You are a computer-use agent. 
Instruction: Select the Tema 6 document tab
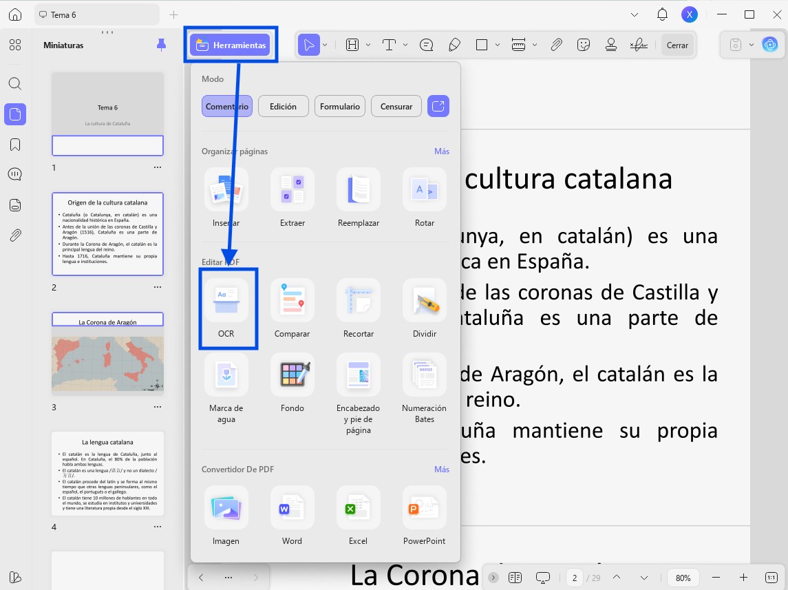(x=97, y=15)
